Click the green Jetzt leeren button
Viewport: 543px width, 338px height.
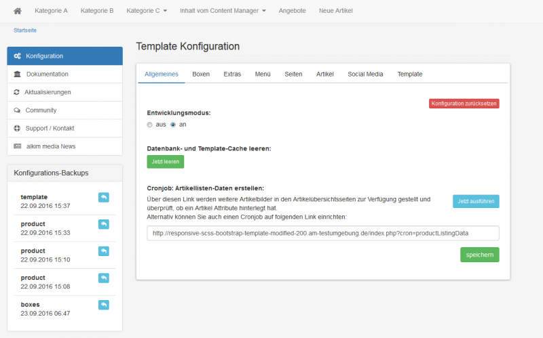point(166,162)
